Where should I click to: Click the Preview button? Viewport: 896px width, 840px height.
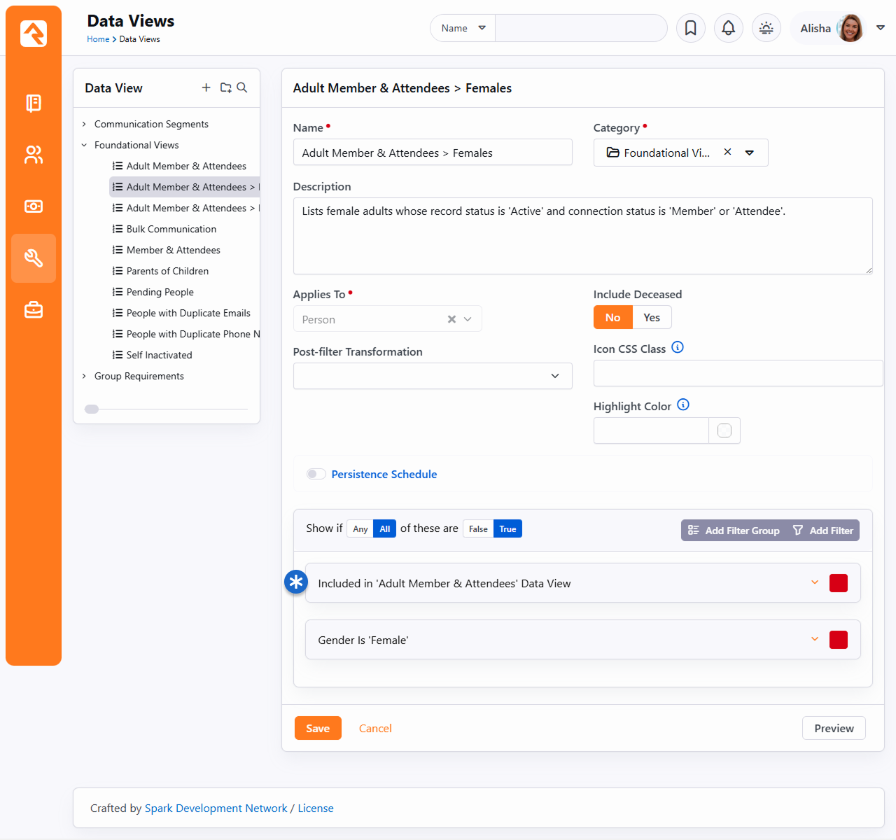[834, 728]
